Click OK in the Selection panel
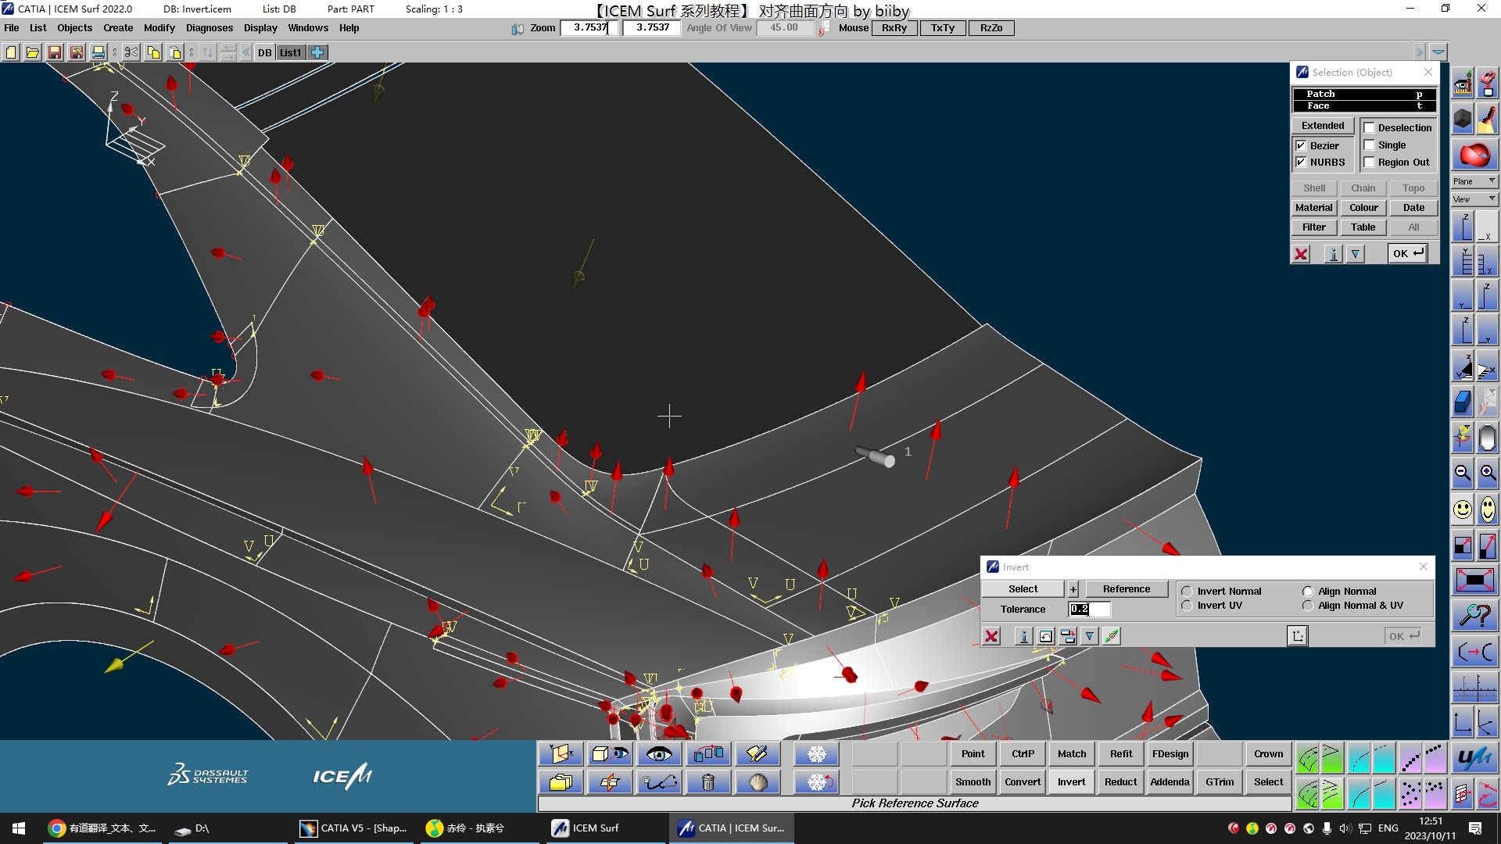The width and height of the screenshot is (1501, 844). coord(1408,253)
